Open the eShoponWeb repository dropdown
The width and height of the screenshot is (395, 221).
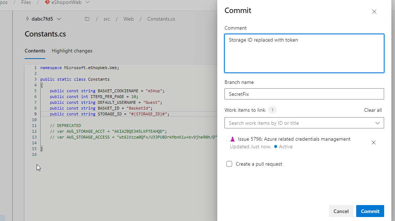[67, 3]
